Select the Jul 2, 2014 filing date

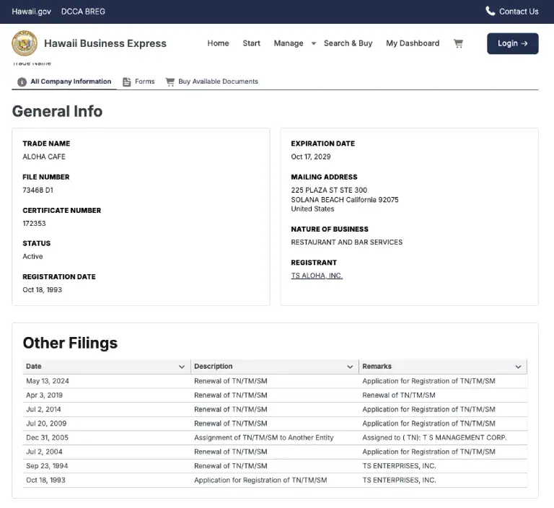(x=43, y=409)
